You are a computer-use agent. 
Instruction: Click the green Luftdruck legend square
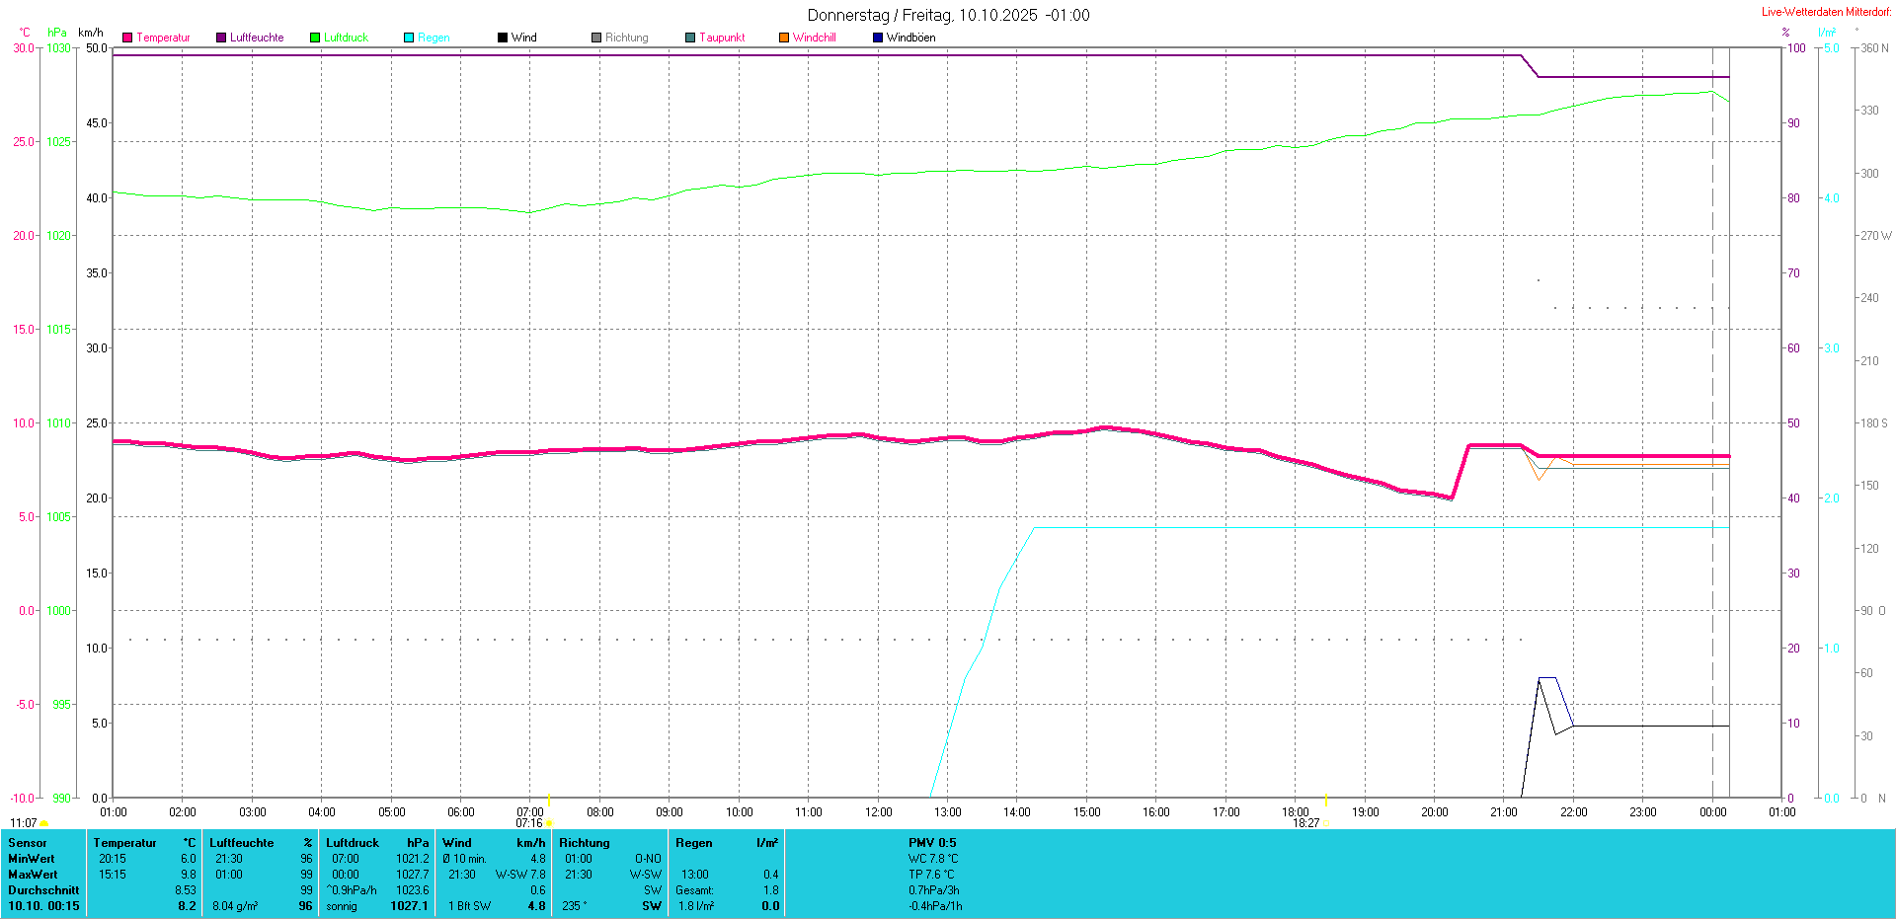[315, 38]
